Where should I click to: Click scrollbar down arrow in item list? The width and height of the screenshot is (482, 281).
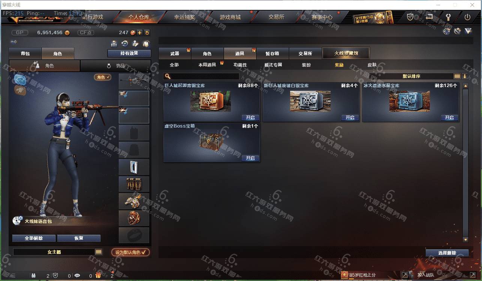point(466,239)
